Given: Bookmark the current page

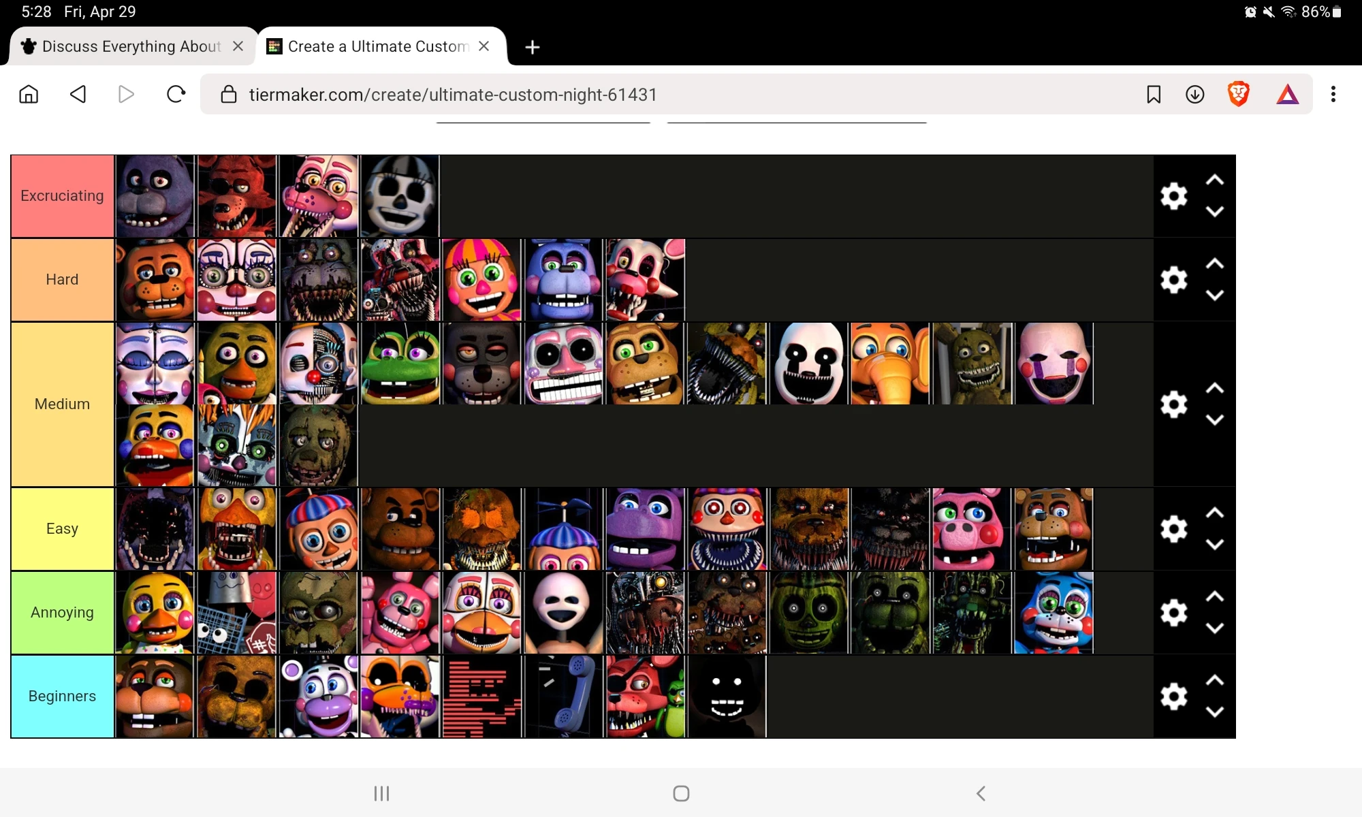Looking at the screenshot, I should tap(1152, 94).
